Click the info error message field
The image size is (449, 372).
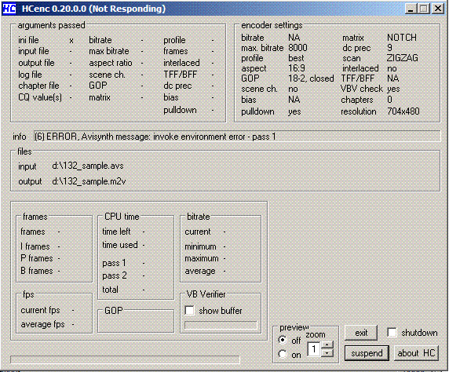click(x=237, y=137)
